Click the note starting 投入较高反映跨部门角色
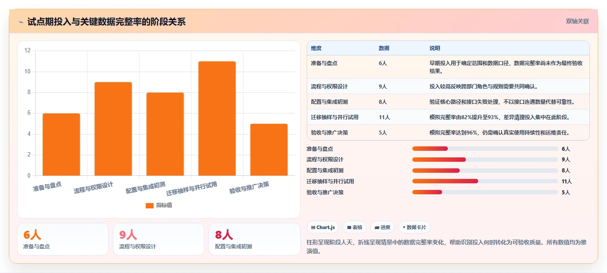Viewport: 607px width, 273px height. point(483,87)
